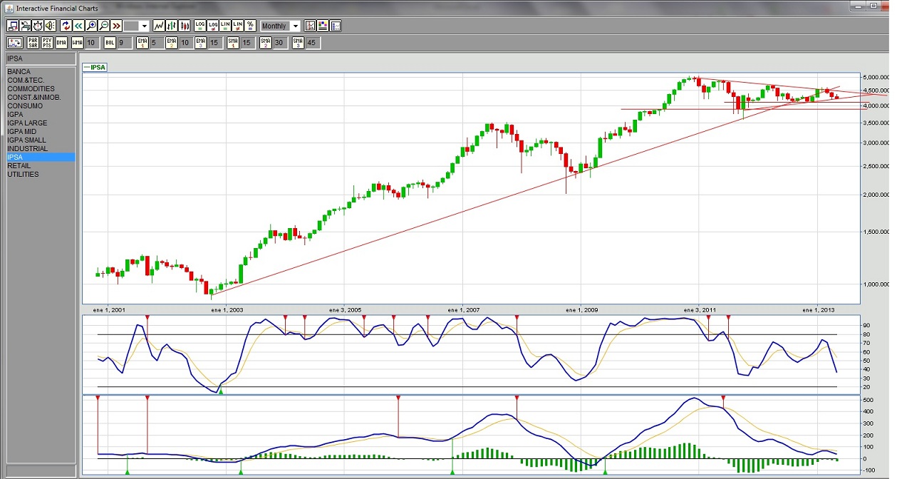Toggle the EMA 3 indicator
The height and width of the screenshot is (479, 897).
(201, 43)
